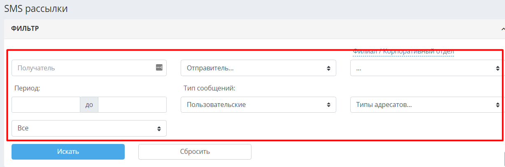Open the branch dropdown showing three dots

point(428,68)
